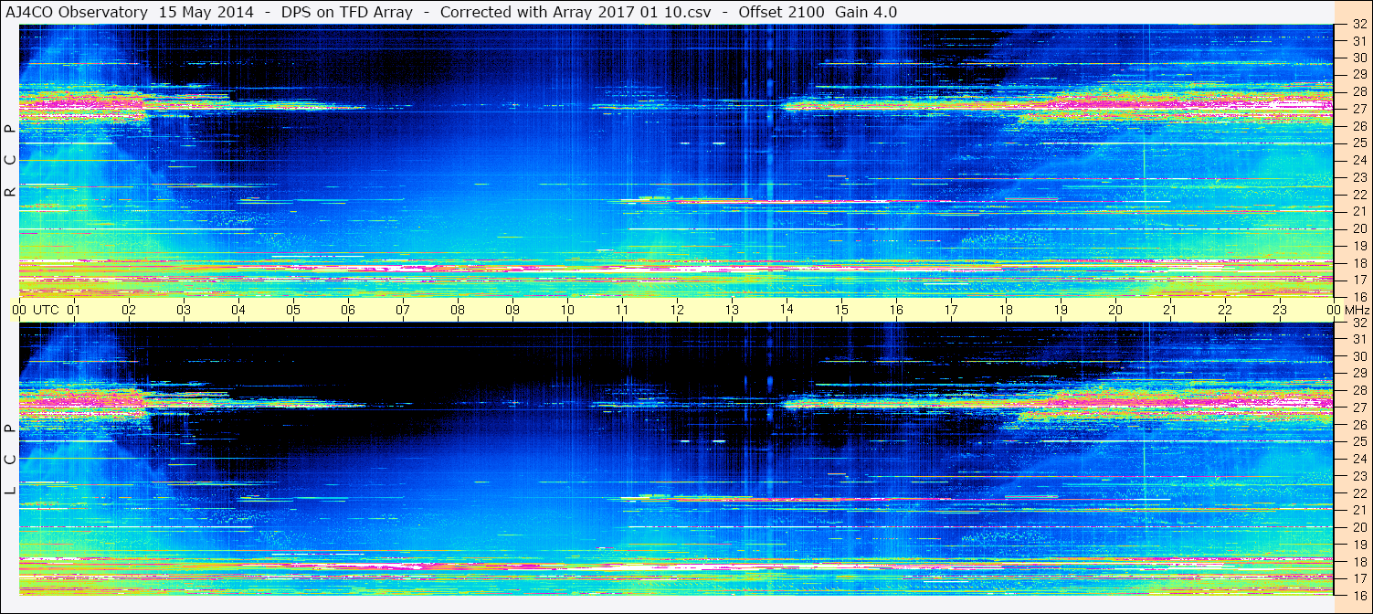Select the 13 hour marker on the time axis
The image size is (1373, 614).
coord(732,310)
